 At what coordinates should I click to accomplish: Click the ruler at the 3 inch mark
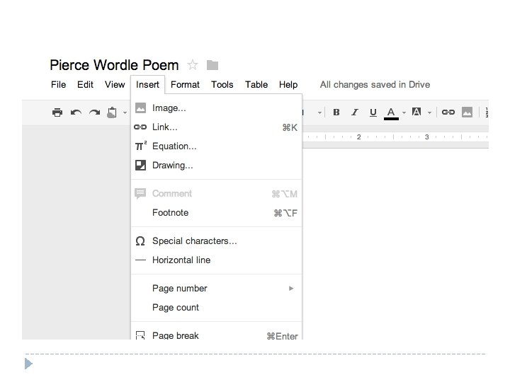pyautogui.click(x=427, y=137)
